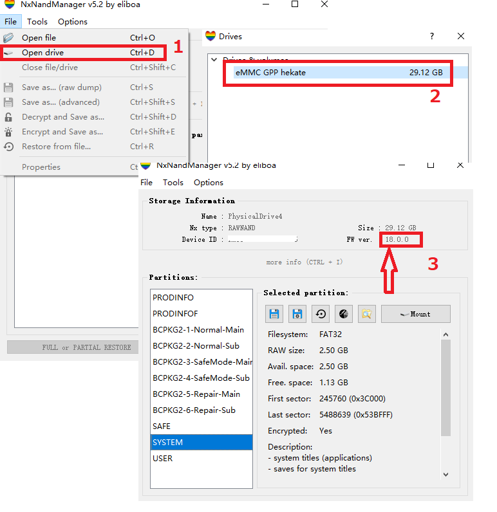497x512 pixels.
Task: Click the partition pie chart icon
Action: pos(344,314)
